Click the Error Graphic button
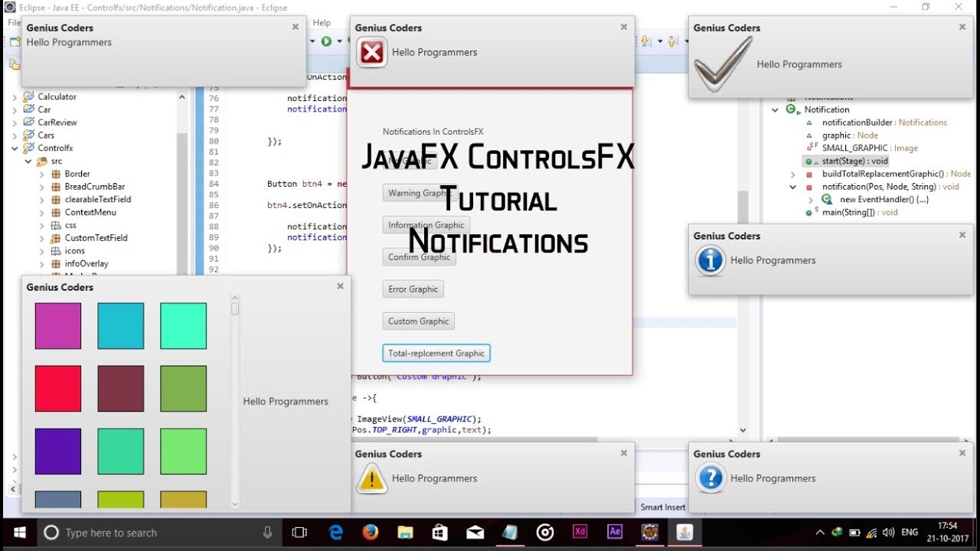980x551 pixels. tap(413, 289)
